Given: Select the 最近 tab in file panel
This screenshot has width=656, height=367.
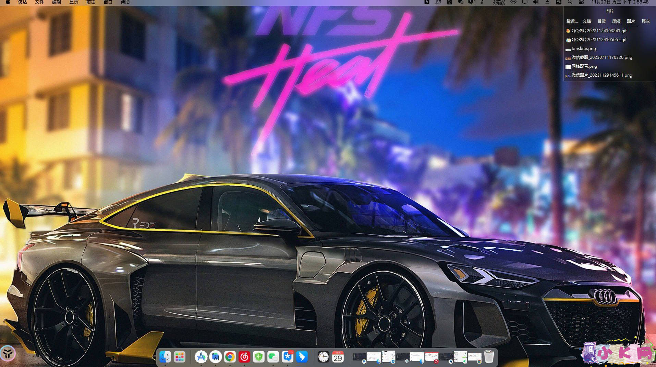Looking at the screenshot, I should tap(572, 21).
